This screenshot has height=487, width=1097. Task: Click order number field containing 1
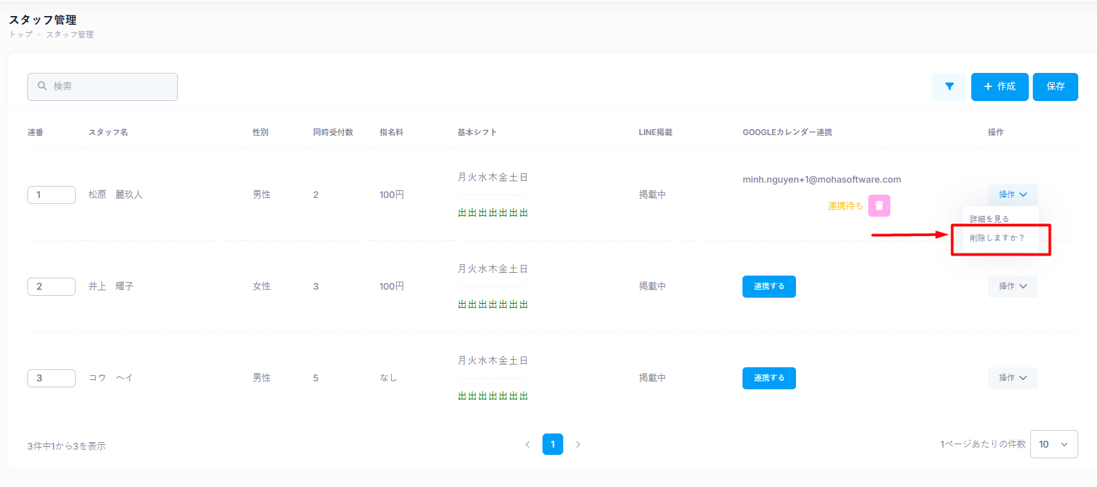tap(51, 195)
